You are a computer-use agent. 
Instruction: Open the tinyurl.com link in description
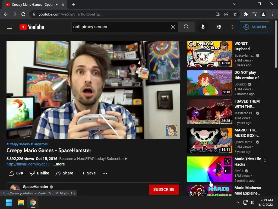tap(28, 164)
